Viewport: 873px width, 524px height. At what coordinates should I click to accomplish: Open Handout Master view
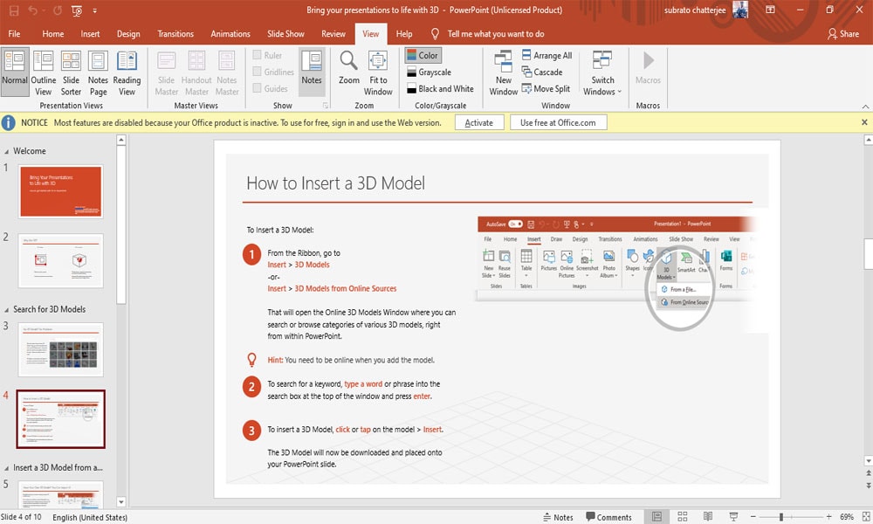[x=196, y=72]
